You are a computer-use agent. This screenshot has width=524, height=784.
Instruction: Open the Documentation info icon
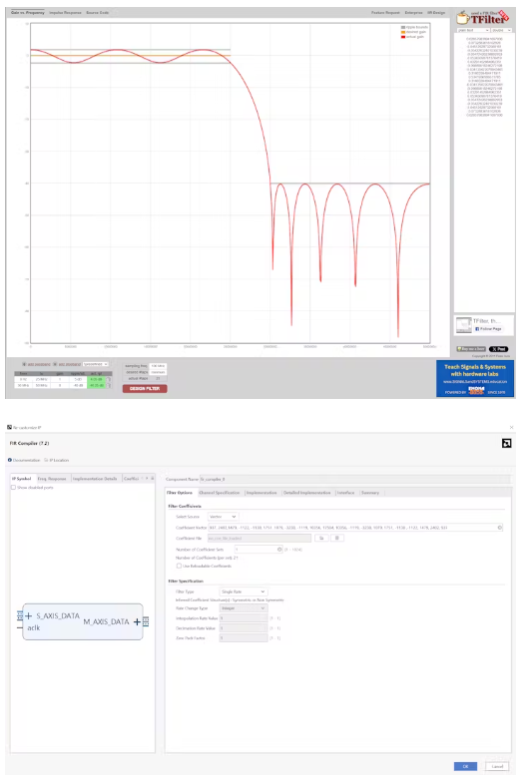click(10, 460)
